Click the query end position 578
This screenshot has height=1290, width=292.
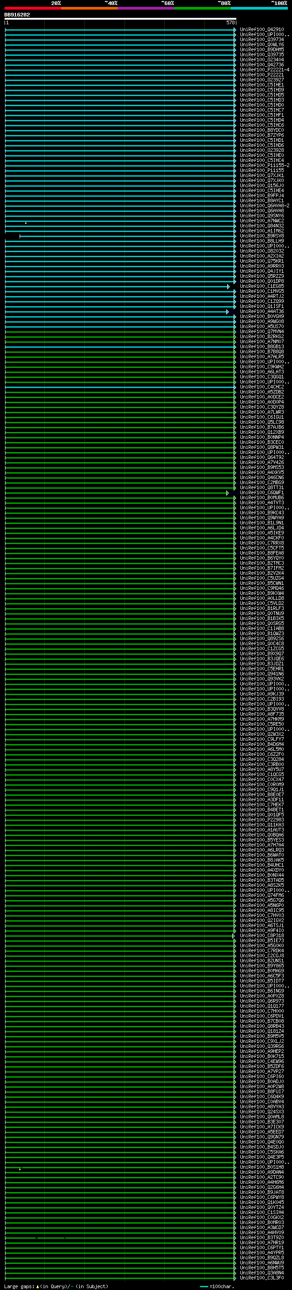[230, 22]
